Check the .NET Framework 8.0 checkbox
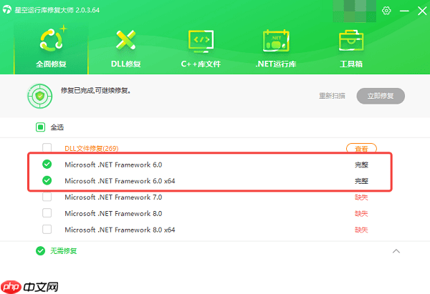The width and height of the screenshot is (430, 294). tap(47, 213)
